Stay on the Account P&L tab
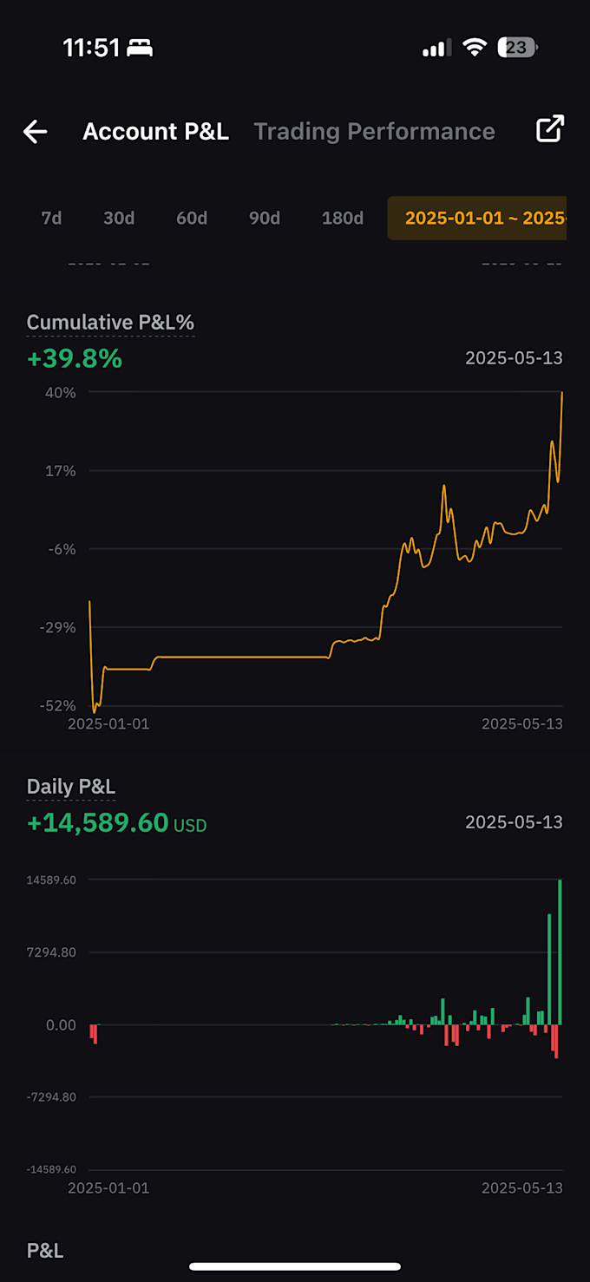This screenshot has height=1282, width=590. click(x=156, y=131)
